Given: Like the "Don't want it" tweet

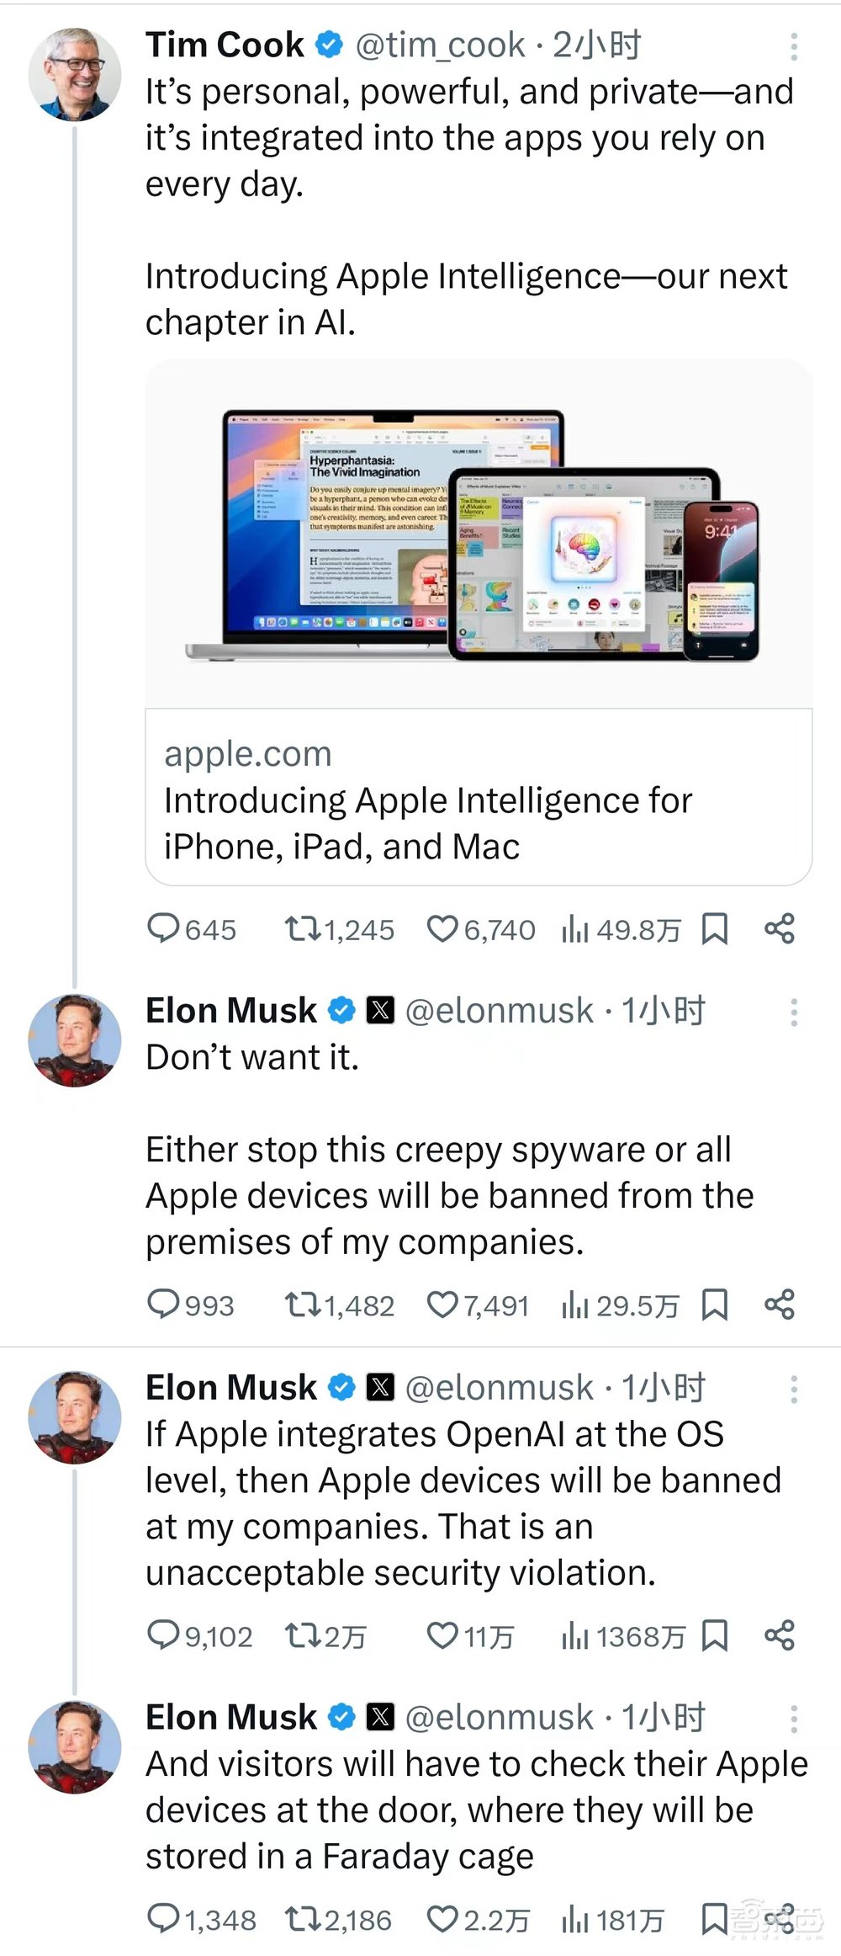Looking at the screenshot, I should [442, 1304].
